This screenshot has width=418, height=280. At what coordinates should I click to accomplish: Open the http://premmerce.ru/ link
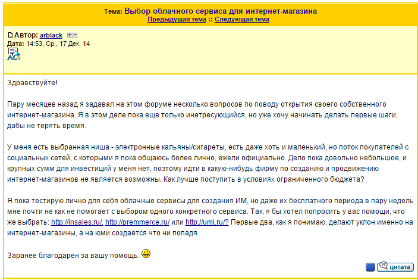pos(137,222)
